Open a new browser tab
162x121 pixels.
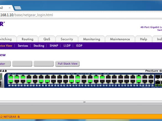click(18, 8)
